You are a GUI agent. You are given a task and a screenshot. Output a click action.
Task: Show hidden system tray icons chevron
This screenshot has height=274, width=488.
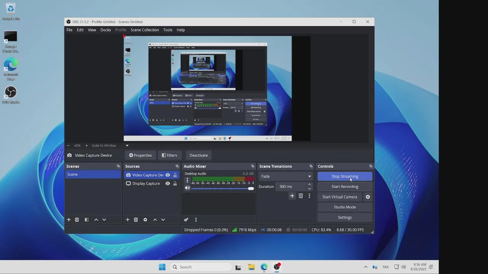coord(366,267)
